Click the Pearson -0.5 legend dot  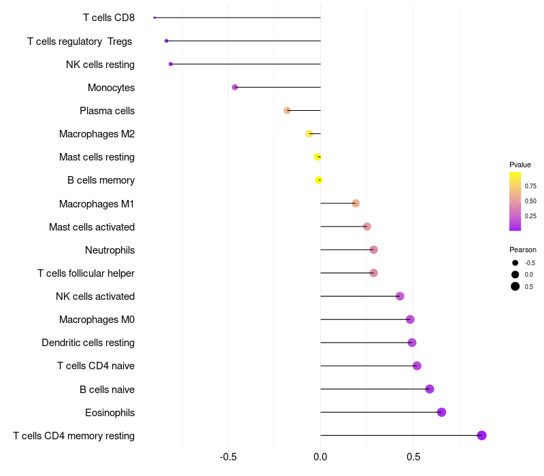point(515,262)
